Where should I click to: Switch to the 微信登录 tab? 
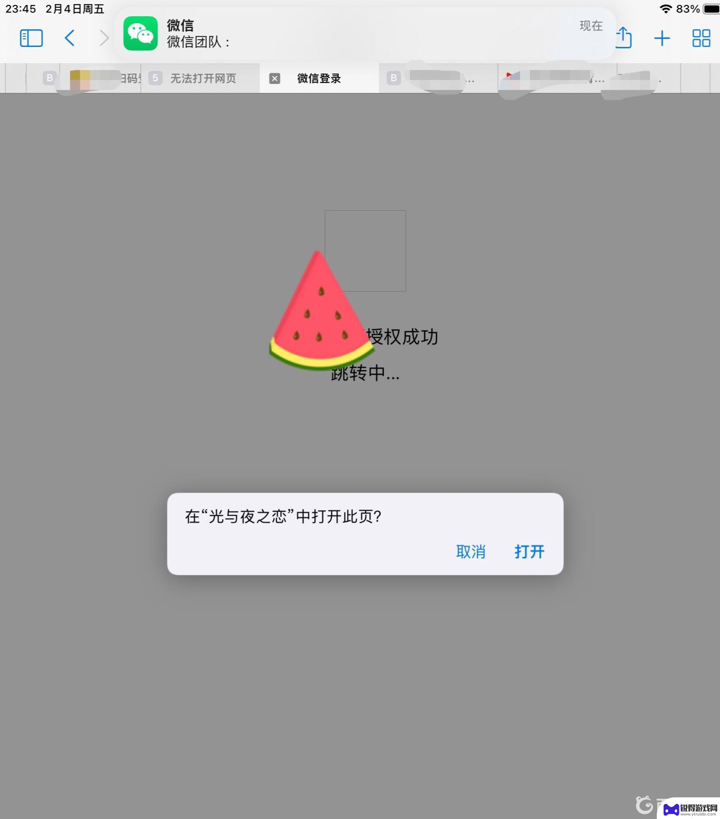[x=319, y=79]
